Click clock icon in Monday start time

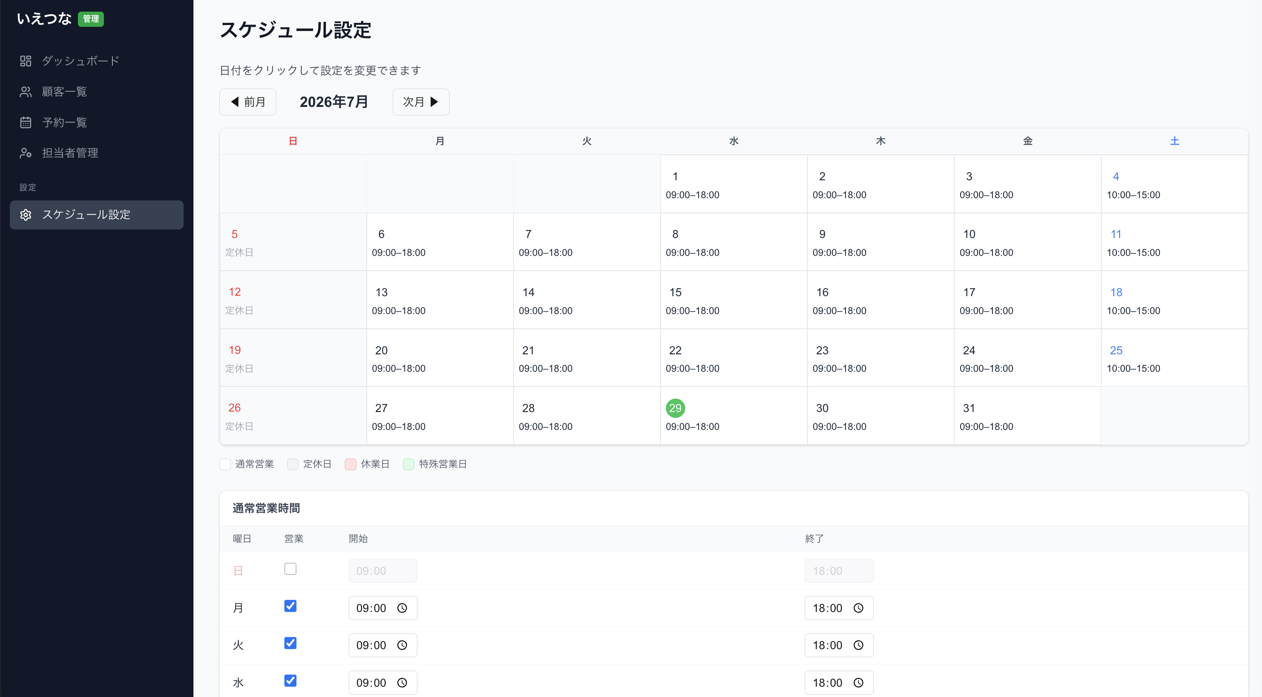pyautogui.click(x=402, y=608)
